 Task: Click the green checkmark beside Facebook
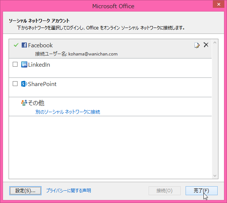tap(16, 45)
